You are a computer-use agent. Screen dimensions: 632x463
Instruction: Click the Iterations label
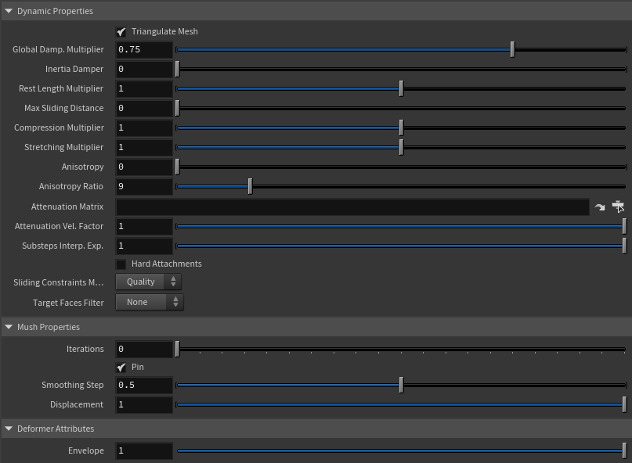[x=85, y=349]
